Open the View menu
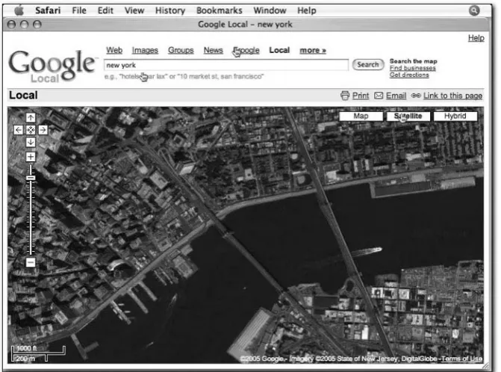The height and width of the screenshot is (372, 501). tap(134, 10)
